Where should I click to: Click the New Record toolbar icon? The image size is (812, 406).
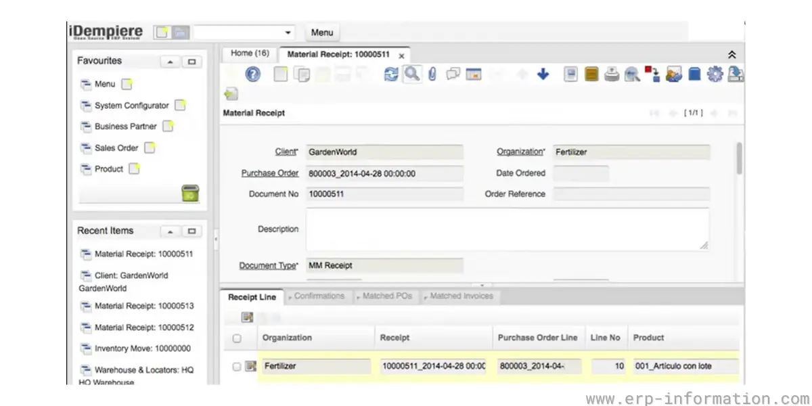tap(281, 74)
